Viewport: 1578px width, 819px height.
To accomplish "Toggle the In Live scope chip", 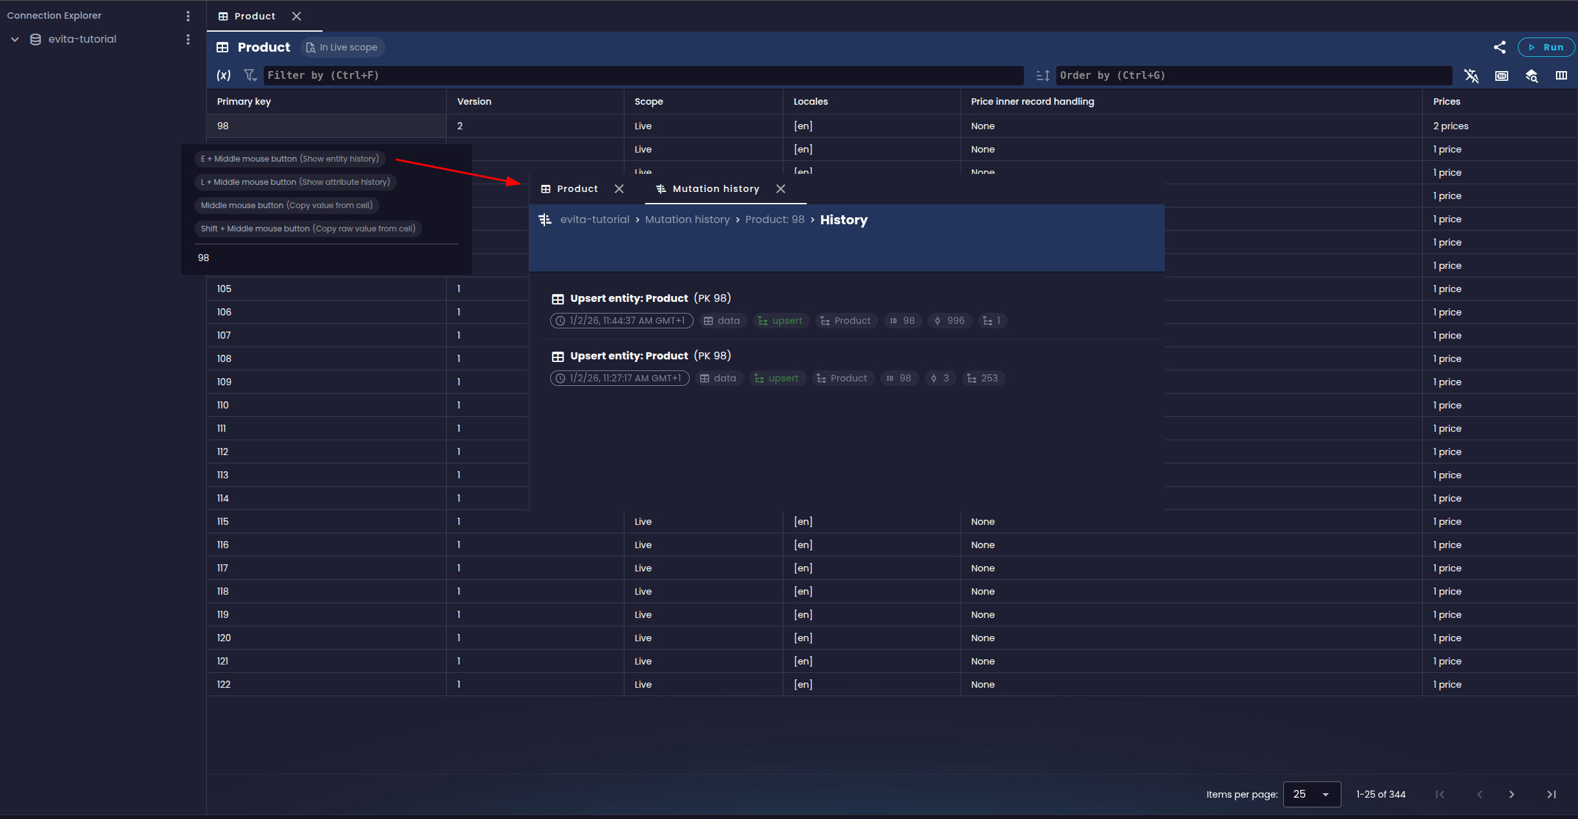I will pos(342,47).
